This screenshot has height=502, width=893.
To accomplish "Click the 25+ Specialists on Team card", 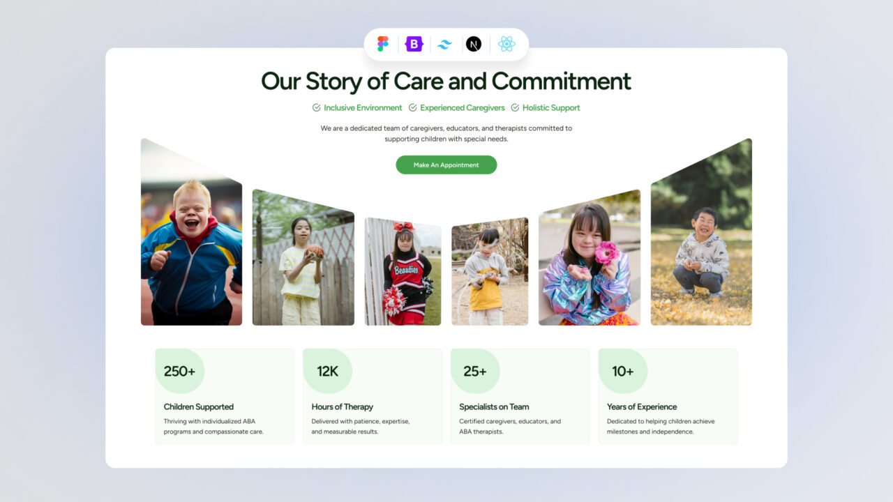I will 520,396.
